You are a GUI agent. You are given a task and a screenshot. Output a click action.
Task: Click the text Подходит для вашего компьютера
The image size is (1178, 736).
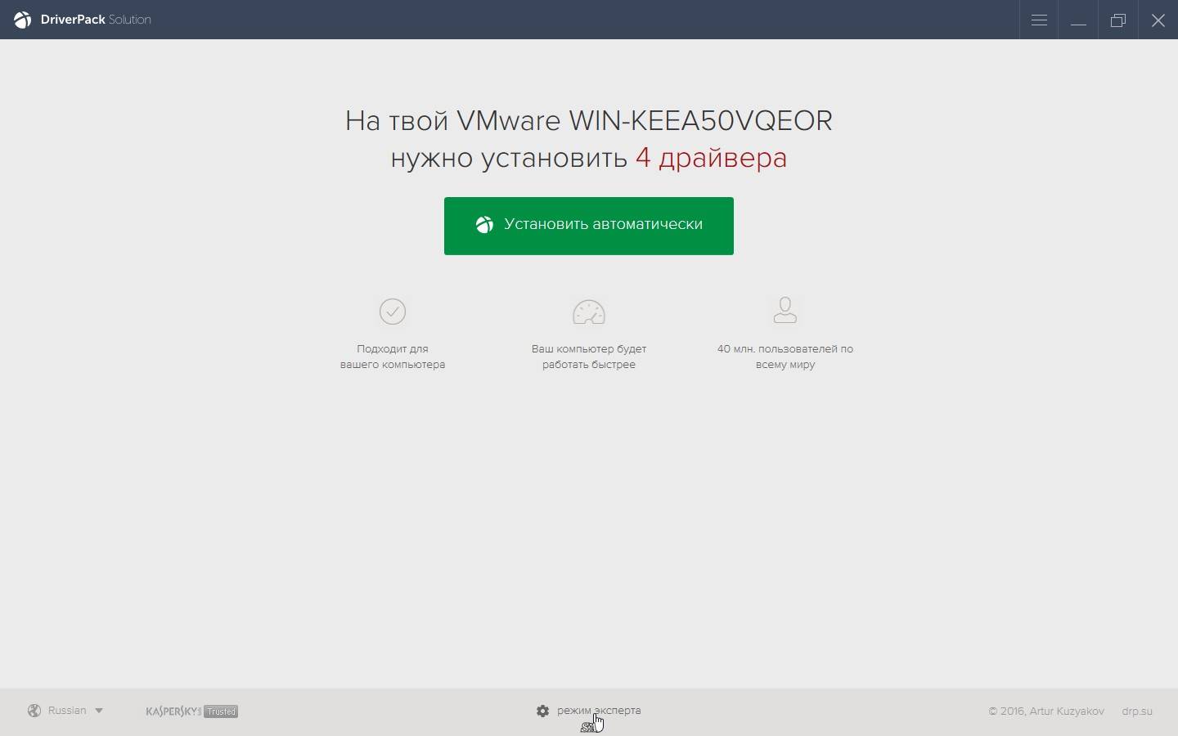pyautogui.click(x=393, y=357)
